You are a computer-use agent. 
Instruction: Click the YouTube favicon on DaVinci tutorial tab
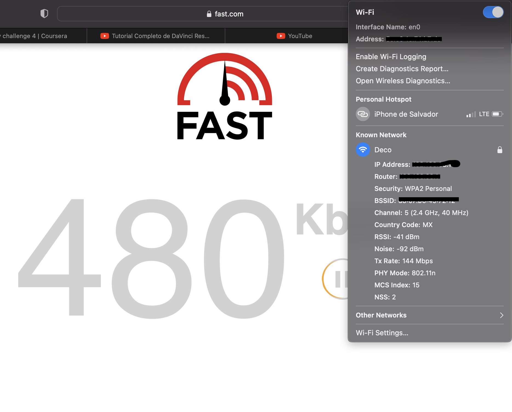tap(105, 36)
